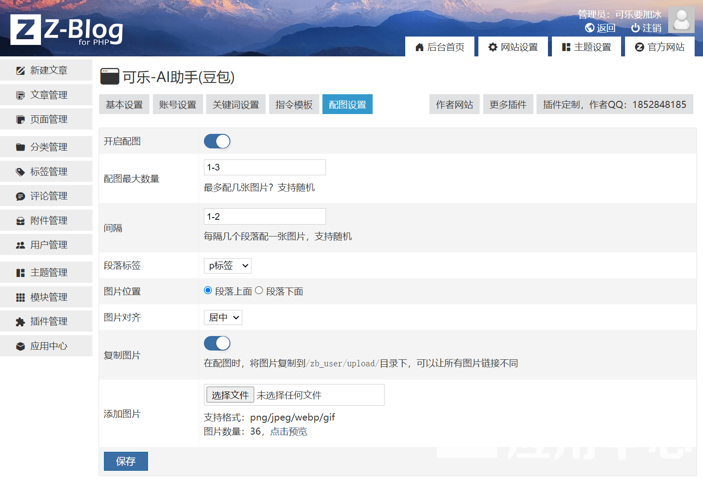Click the 间隔 input field
703x480 pixels.
pyautogui.click(x=265, y=217)
